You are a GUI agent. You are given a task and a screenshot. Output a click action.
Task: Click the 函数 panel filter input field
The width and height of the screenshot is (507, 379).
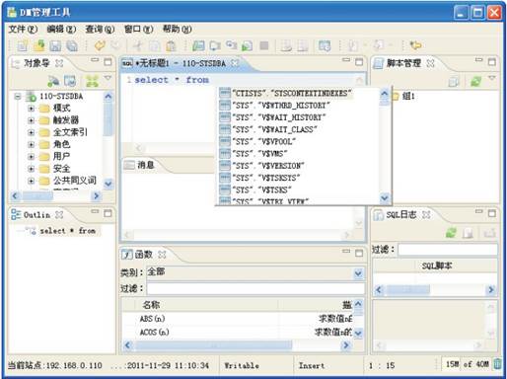[x=255, y=288]
